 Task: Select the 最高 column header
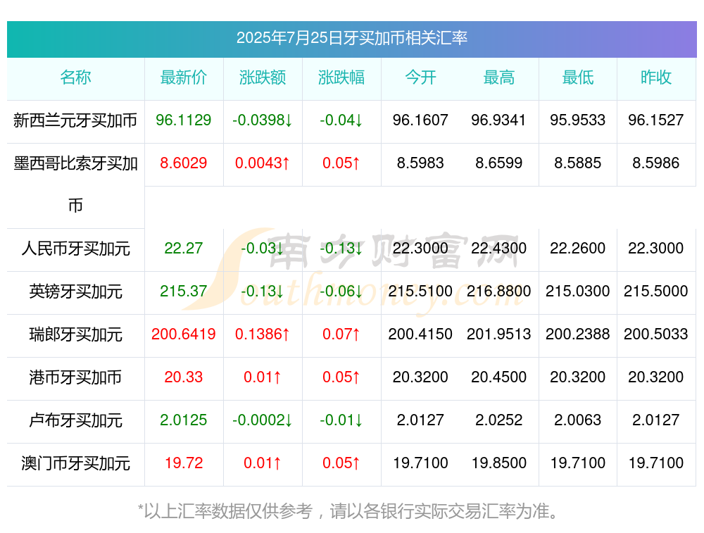[x=499, y=77]
